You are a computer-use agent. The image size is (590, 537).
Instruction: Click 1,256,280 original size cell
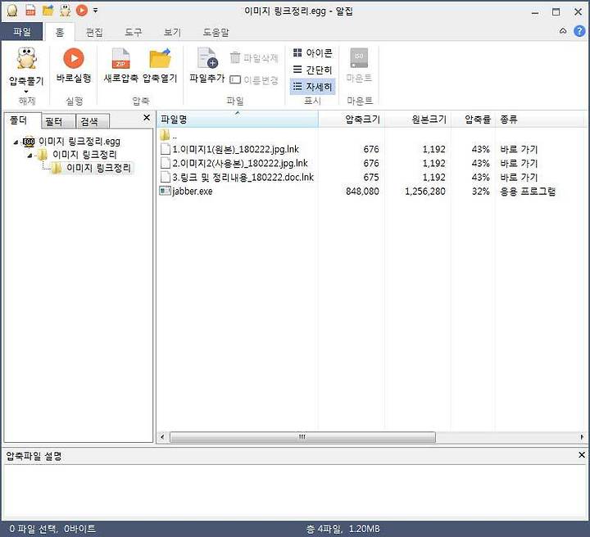pyautogui.click(x=425, y=192)
